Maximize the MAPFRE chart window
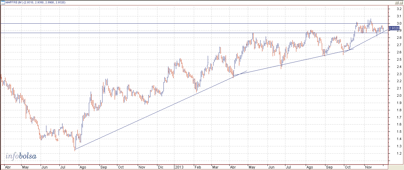The image size is (404, 170). click(x=396, y=2)
